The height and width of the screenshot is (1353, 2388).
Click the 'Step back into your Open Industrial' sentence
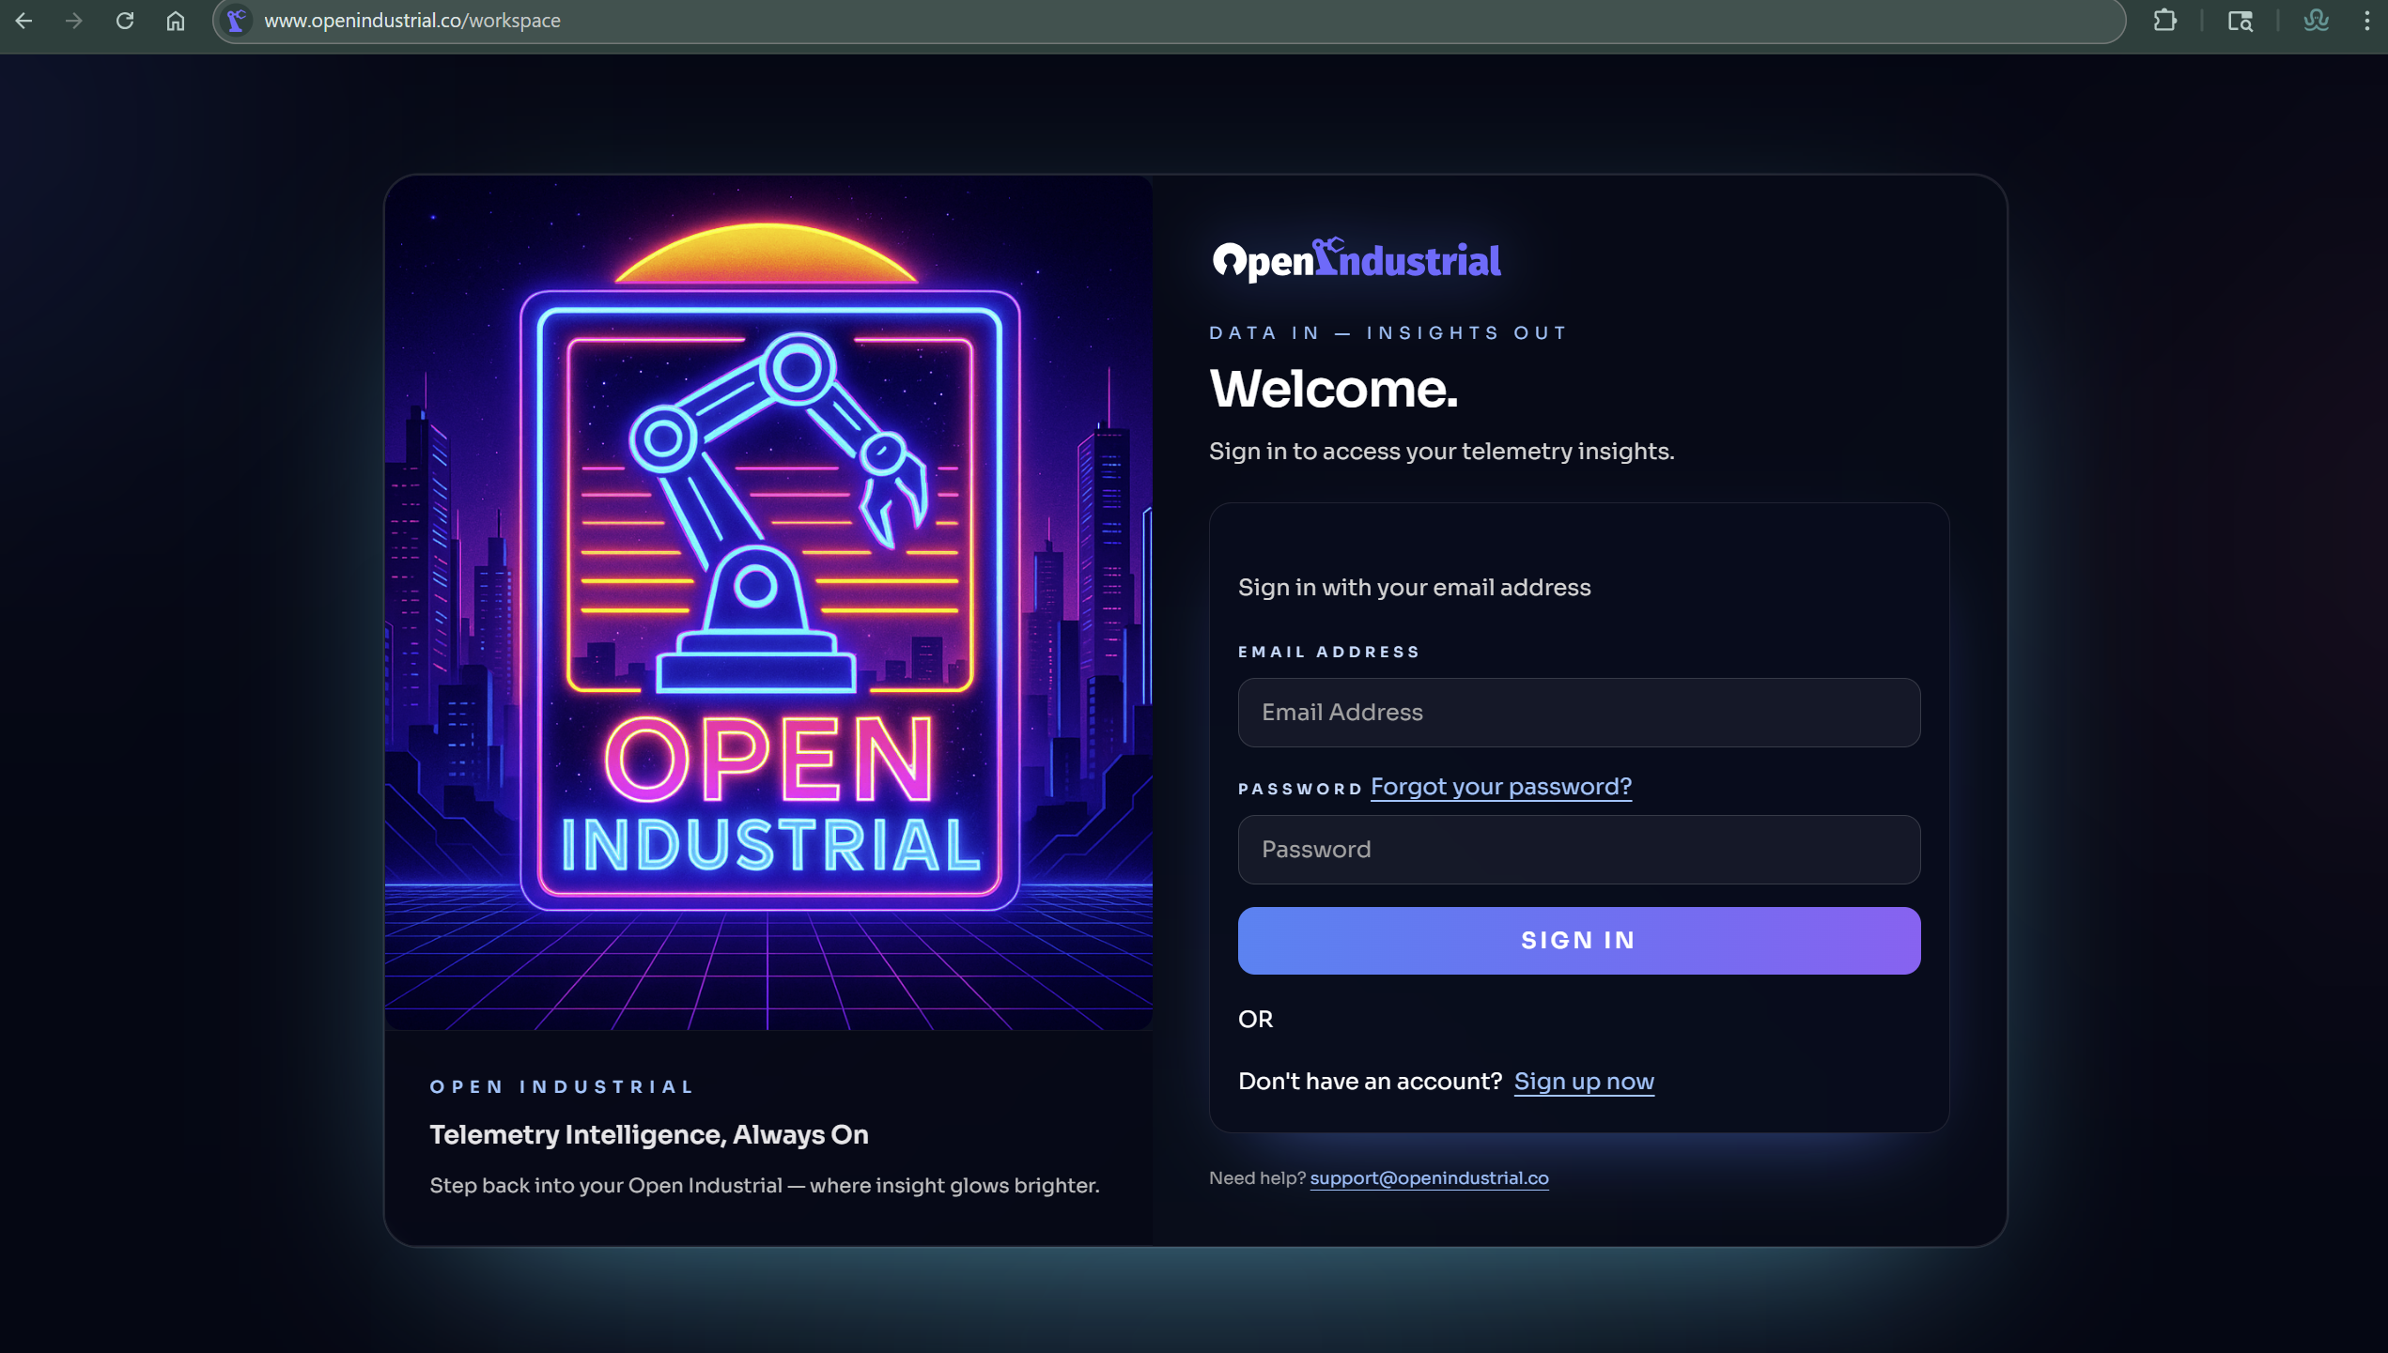coord(764,1186)
